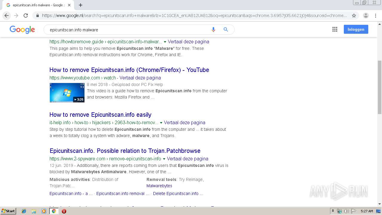The width and height of the screenshot is (382, 215).
Task: Open the network tray icon
Action: 339,211
